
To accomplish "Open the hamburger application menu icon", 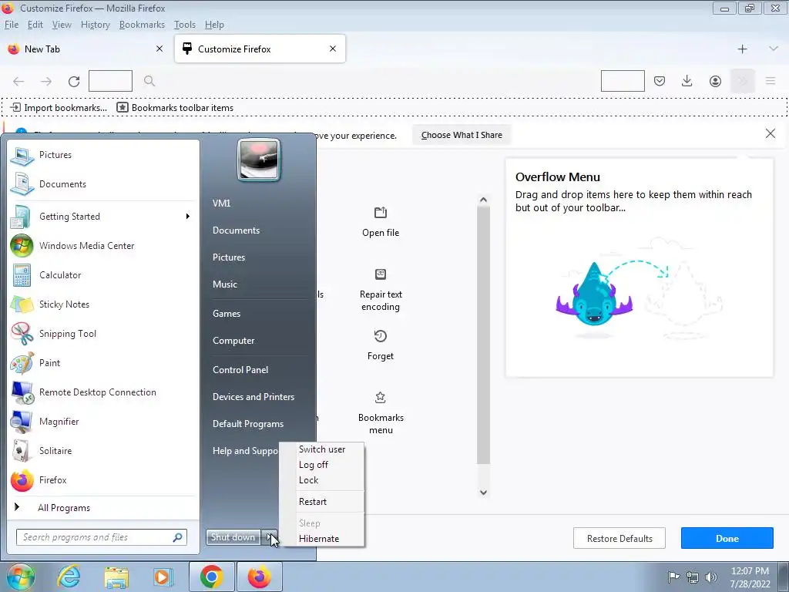I will [x=771, y=81].
